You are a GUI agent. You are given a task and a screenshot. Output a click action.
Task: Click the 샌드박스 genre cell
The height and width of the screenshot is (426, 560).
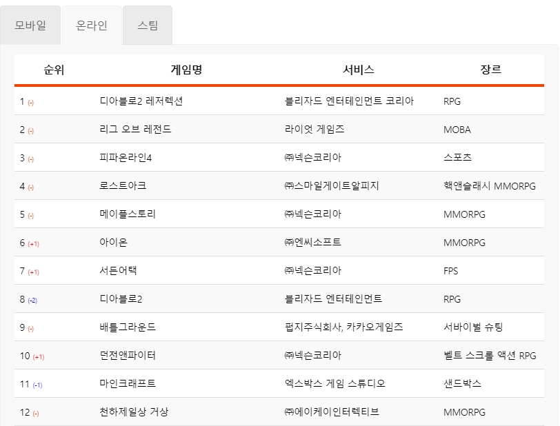463,383
